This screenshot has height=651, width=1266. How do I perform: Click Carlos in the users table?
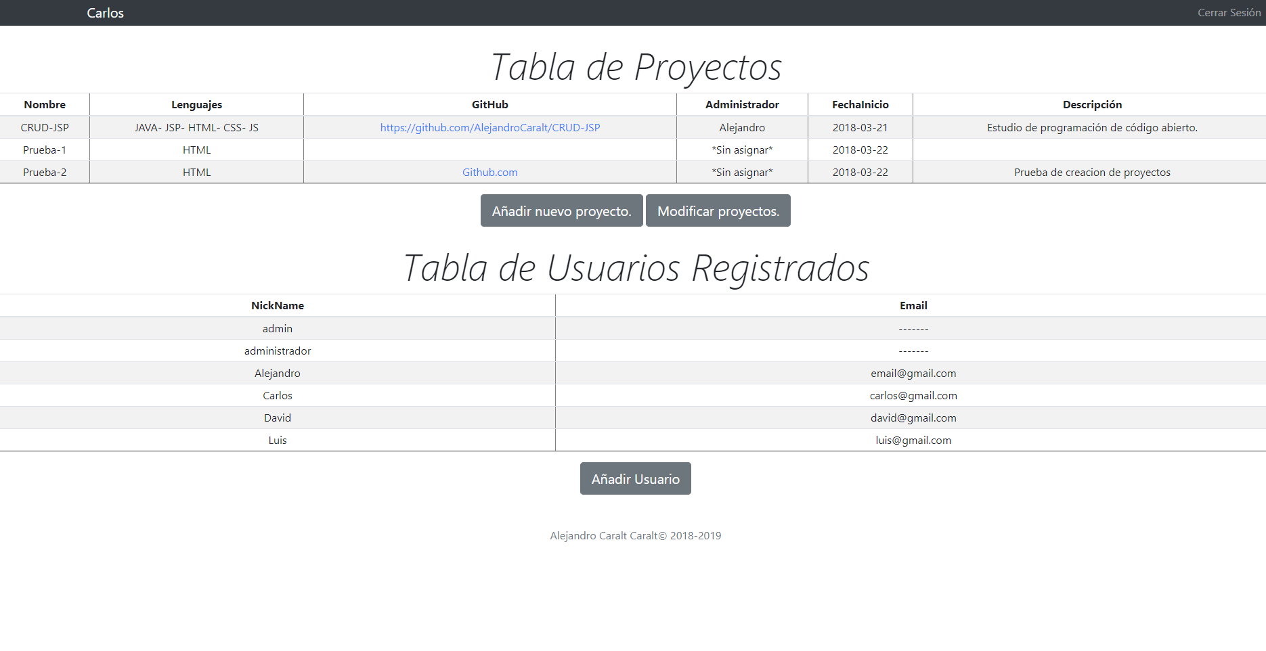tap(278, 395)
